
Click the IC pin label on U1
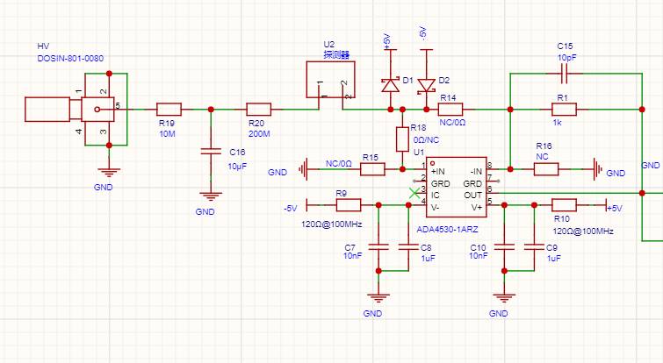(435, 196)
